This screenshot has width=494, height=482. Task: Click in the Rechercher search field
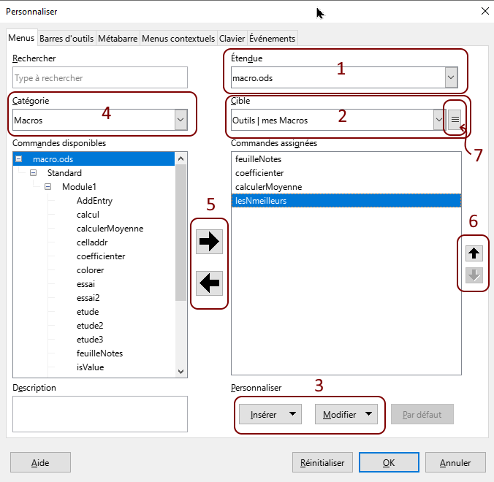point(100,78)
